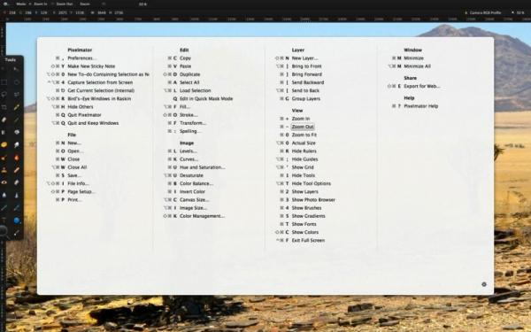Select the Blur droplet tool
Screen dimensions: 531x332
click(4, 195)
